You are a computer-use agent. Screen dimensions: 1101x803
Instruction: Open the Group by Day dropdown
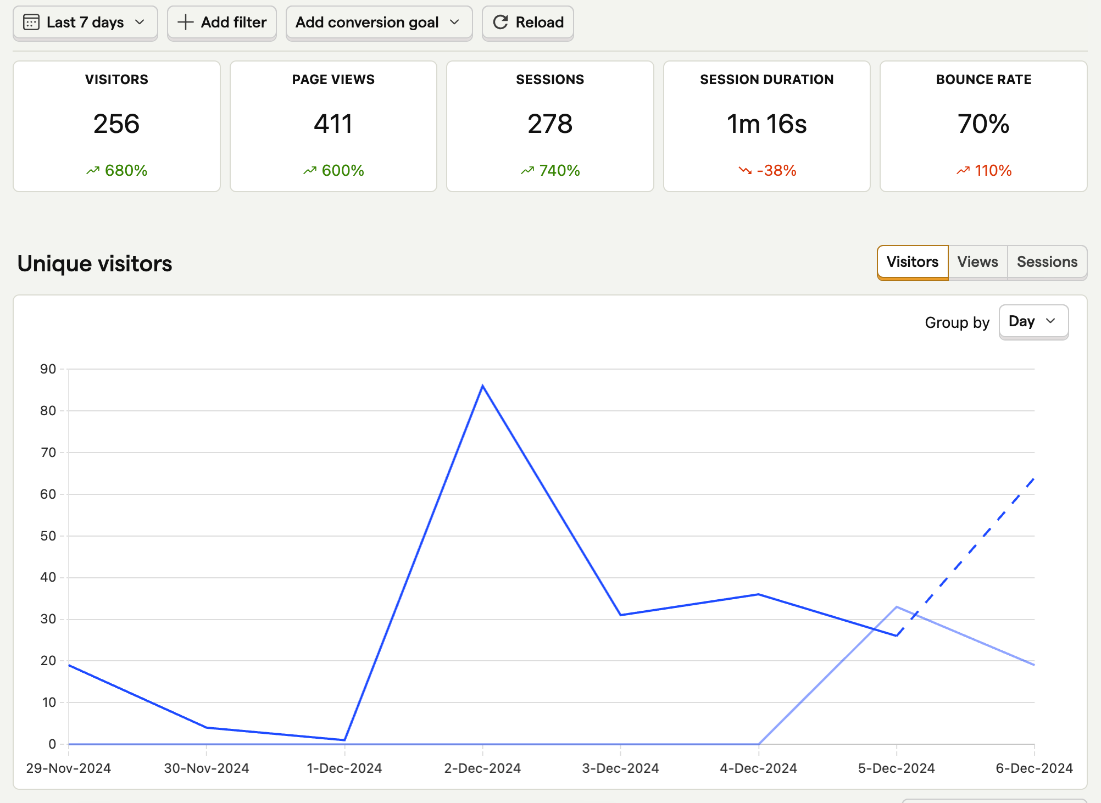click(1033, 321)
